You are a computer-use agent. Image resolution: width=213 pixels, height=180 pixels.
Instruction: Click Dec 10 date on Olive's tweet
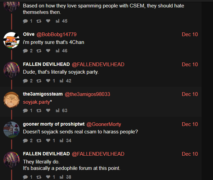tap(190, 34)
